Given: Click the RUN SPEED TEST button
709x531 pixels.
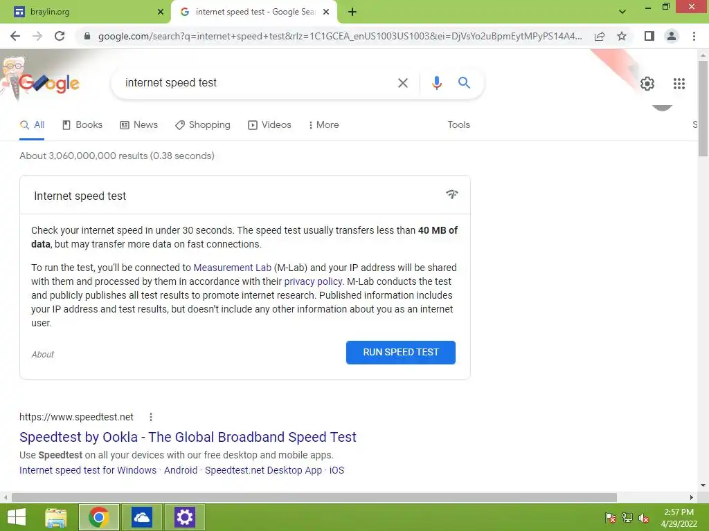Looking at the screenshot, I should (x=401, y=352).
